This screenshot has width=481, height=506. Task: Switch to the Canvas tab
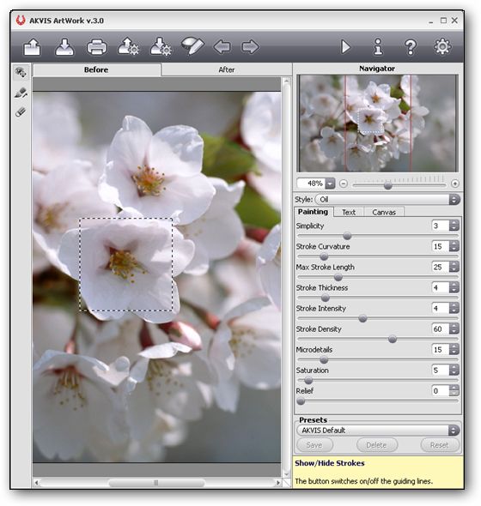(x=384, y=212)
